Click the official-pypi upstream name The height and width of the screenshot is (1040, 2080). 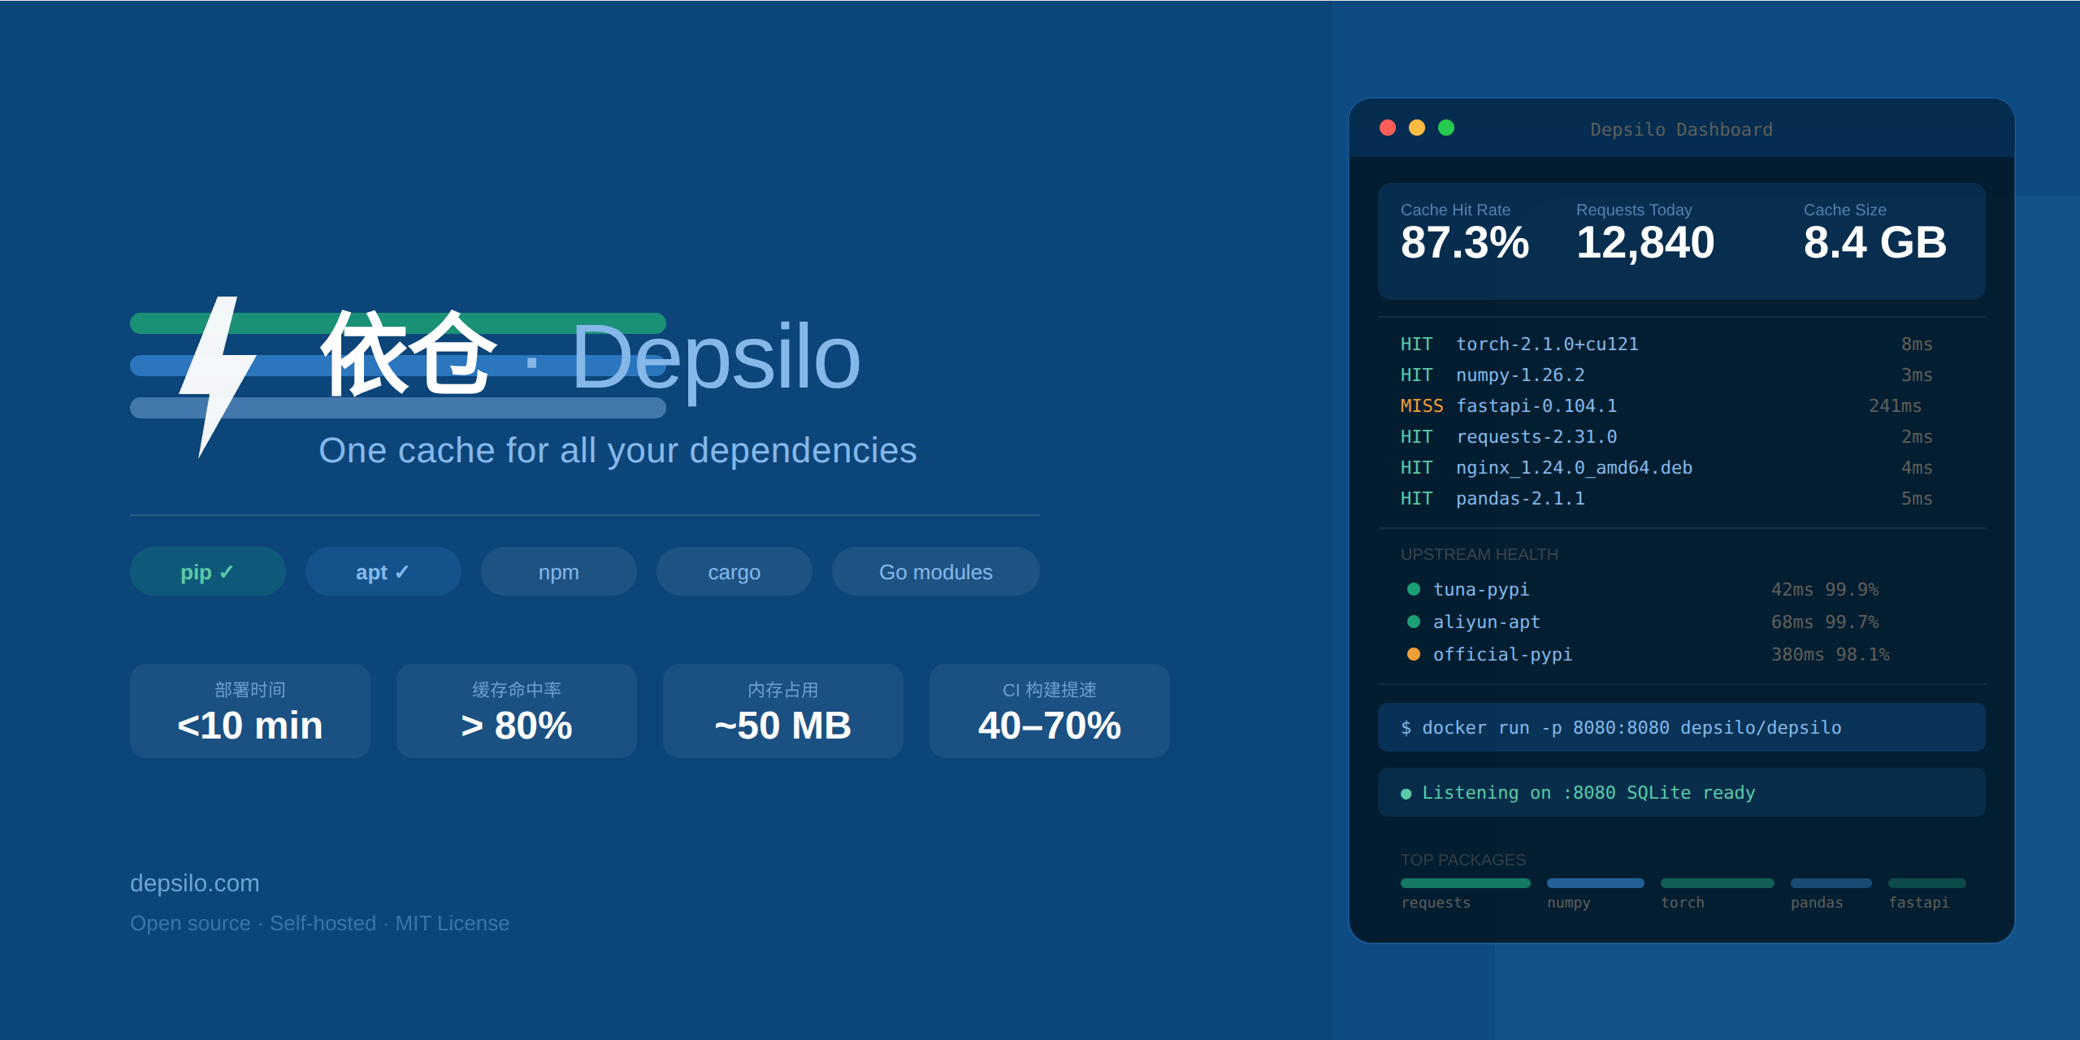pyautogui.click(x=1503, y=654)
